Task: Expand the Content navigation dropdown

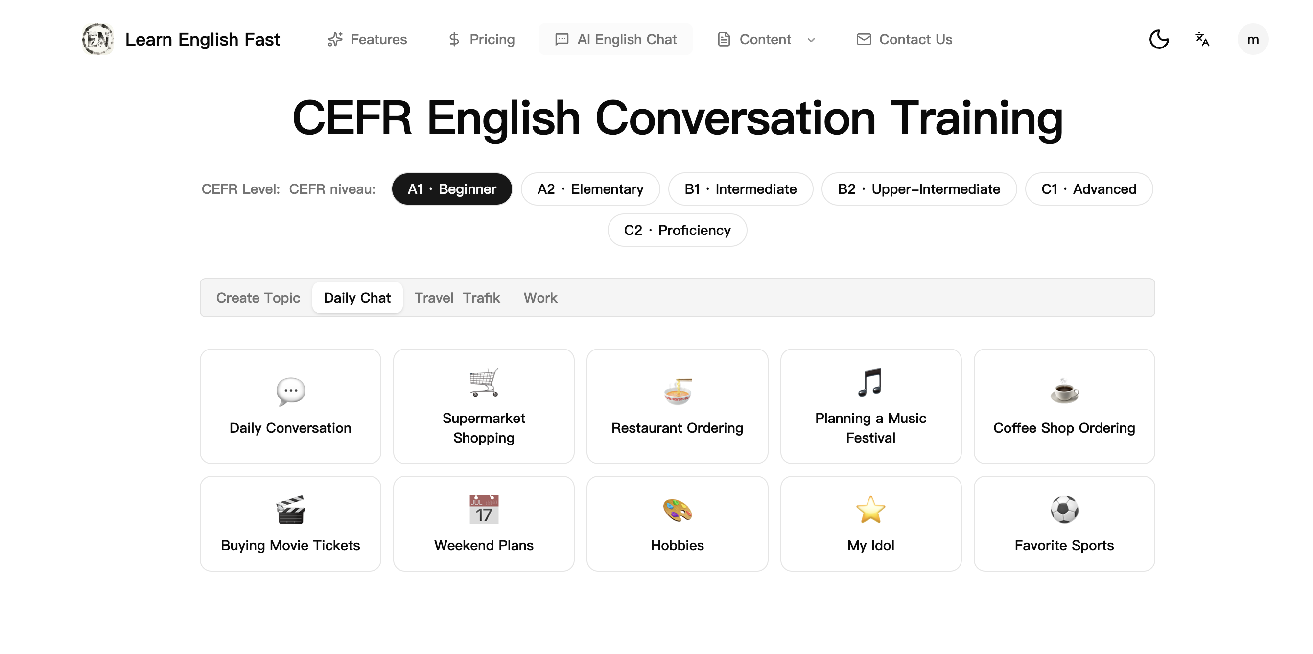Action: point(766,39)
